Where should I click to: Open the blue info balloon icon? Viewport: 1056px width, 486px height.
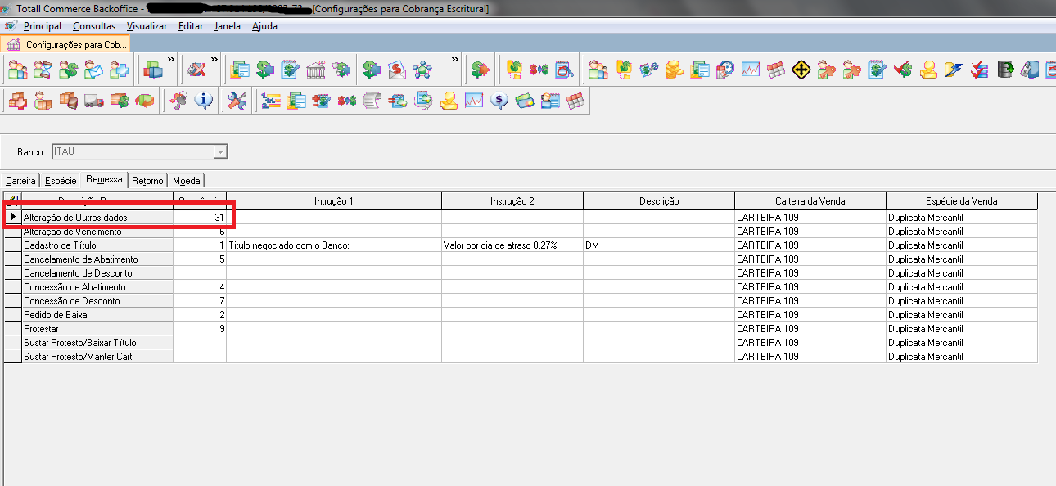[203, 101]
